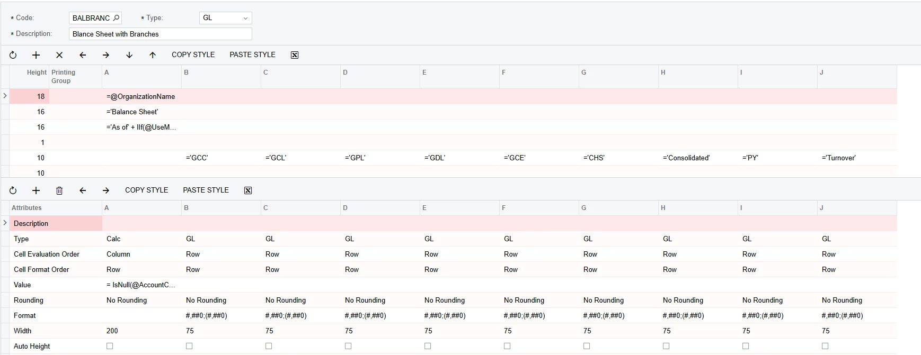Select the ='PY' cell
This screenshot has height=355, width=921.
pyautogui.click(x=777, y=158)
